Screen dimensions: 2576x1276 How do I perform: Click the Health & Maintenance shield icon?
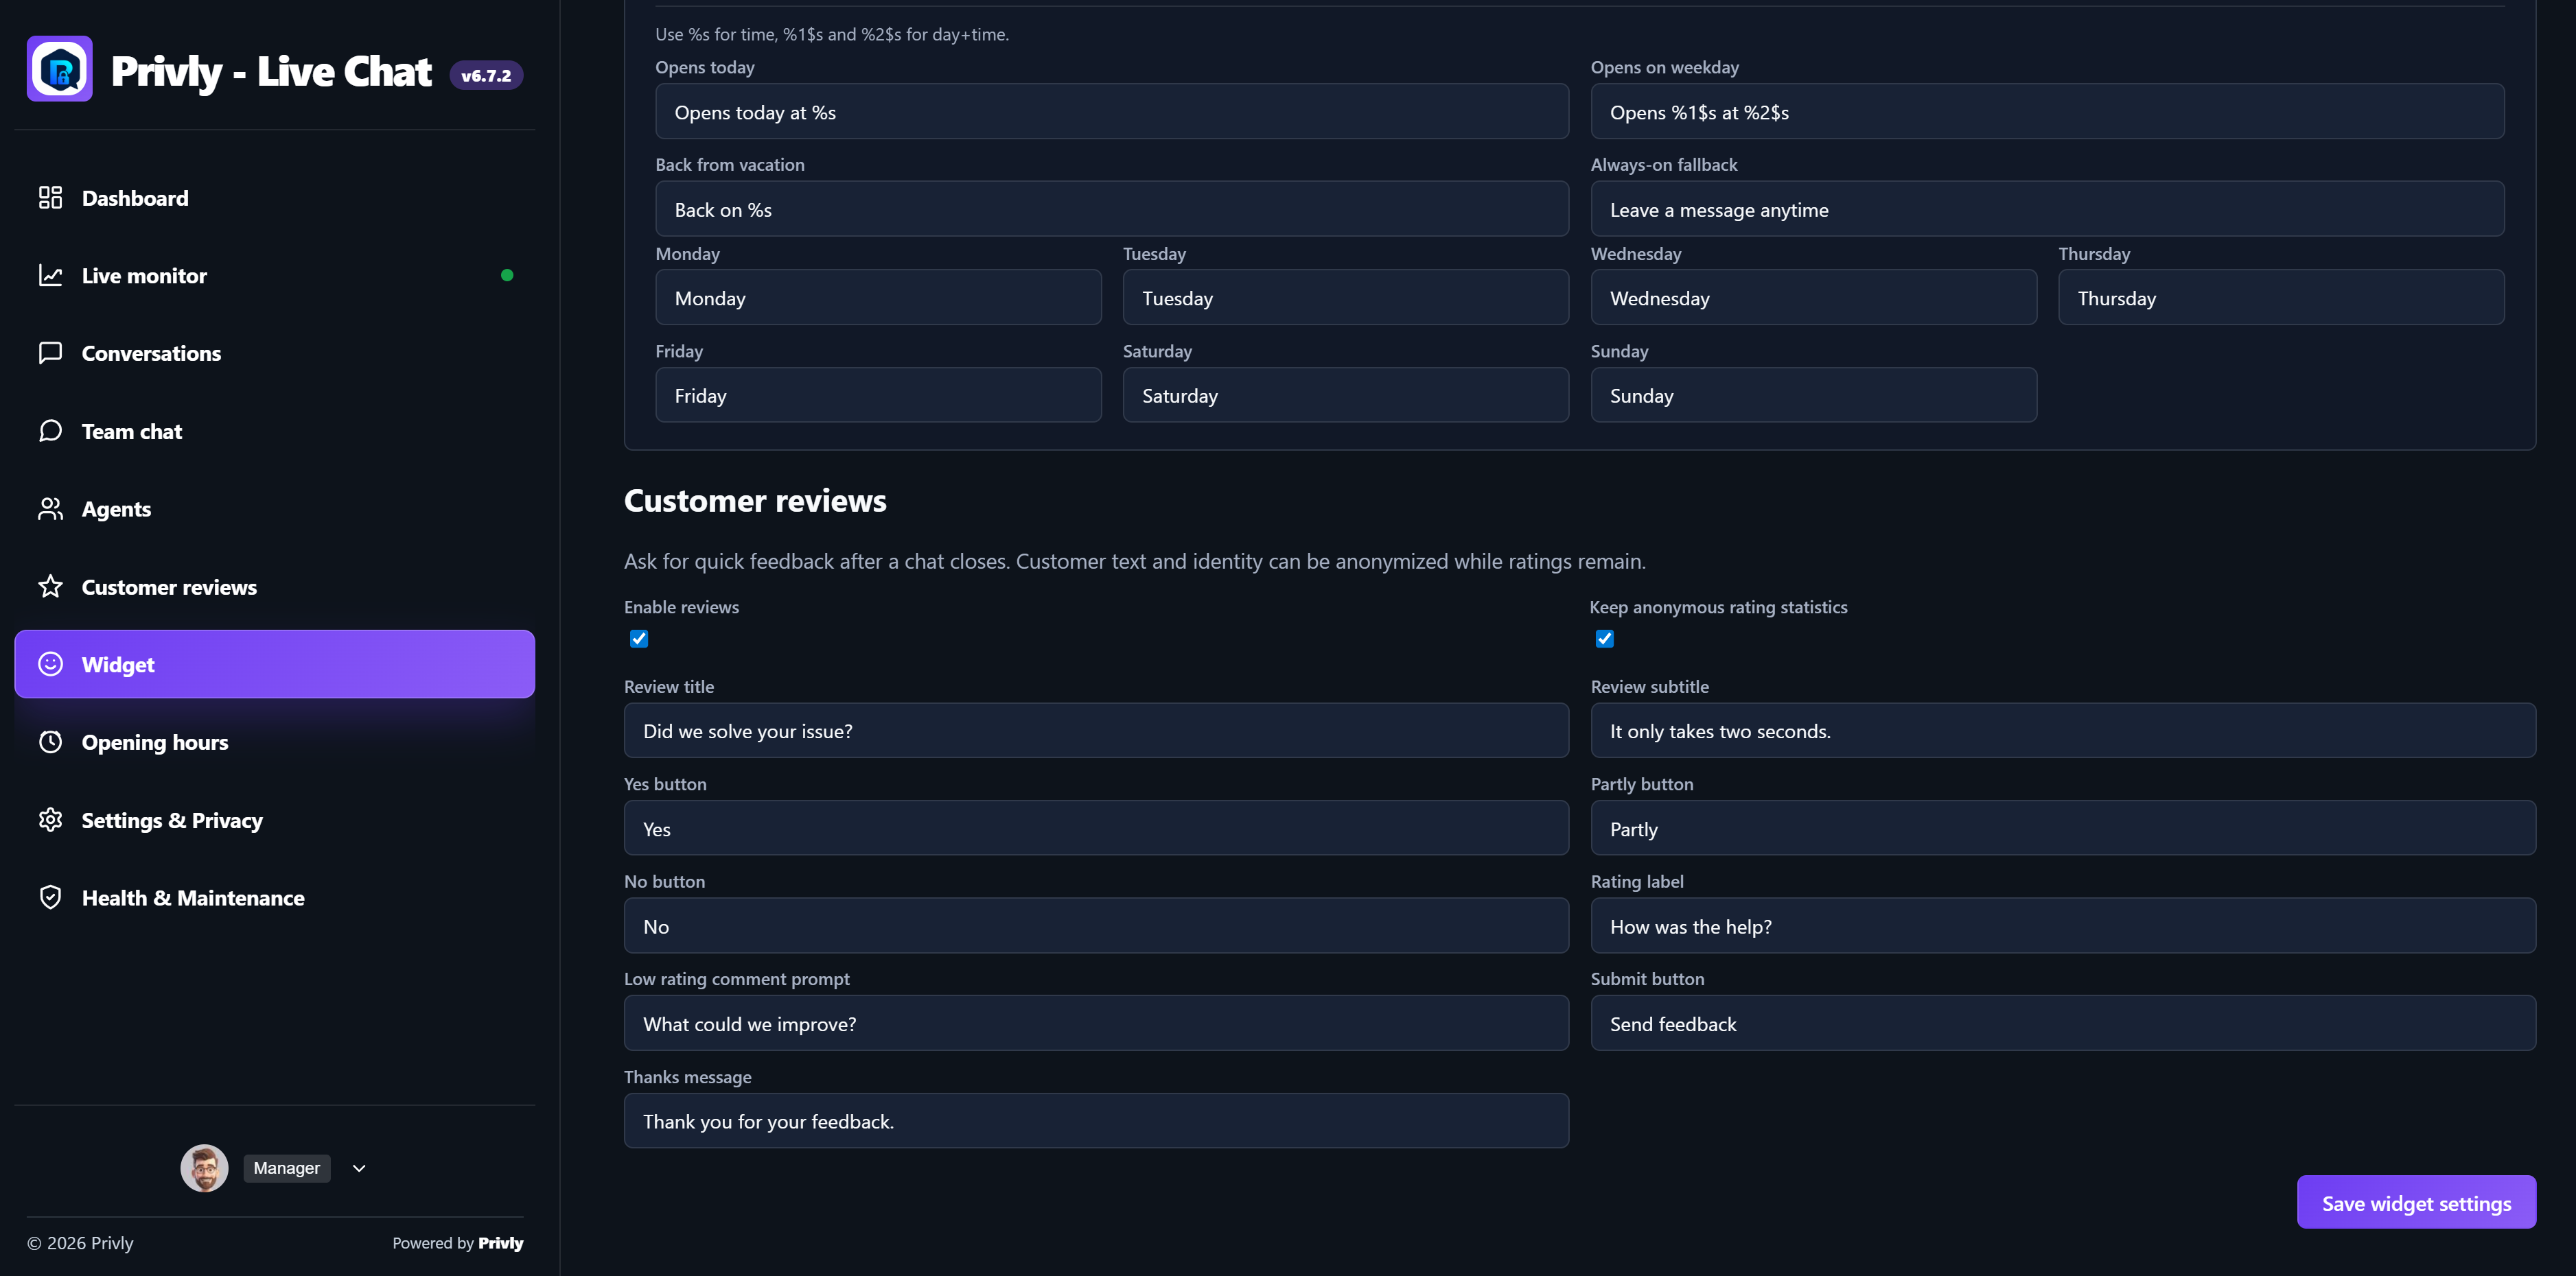pyautogui.click(x=50, y=897)
